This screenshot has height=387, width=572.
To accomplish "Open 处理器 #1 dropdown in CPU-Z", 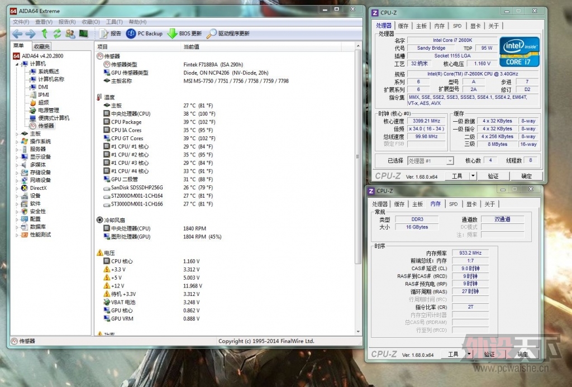I will pyautogui.click(x=430, y=161).
